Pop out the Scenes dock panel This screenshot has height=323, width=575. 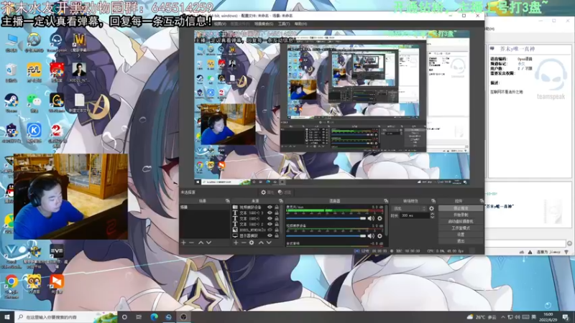click(x=227, y=201)
